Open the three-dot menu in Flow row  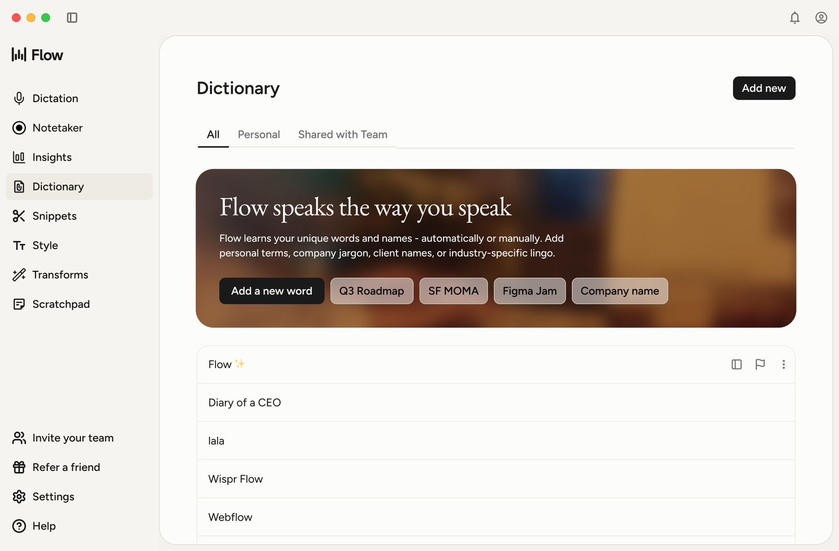783,365
